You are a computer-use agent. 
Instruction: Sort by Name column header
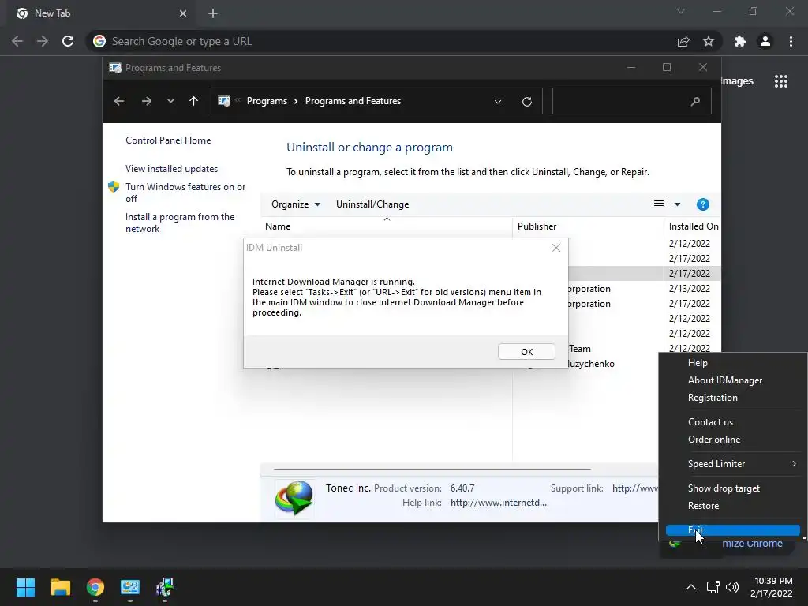click(x=278, y=226)
